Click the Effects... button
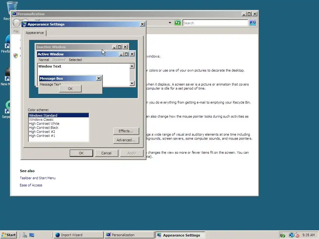Screen dimensions: 319x239 [x=126, y=131]
